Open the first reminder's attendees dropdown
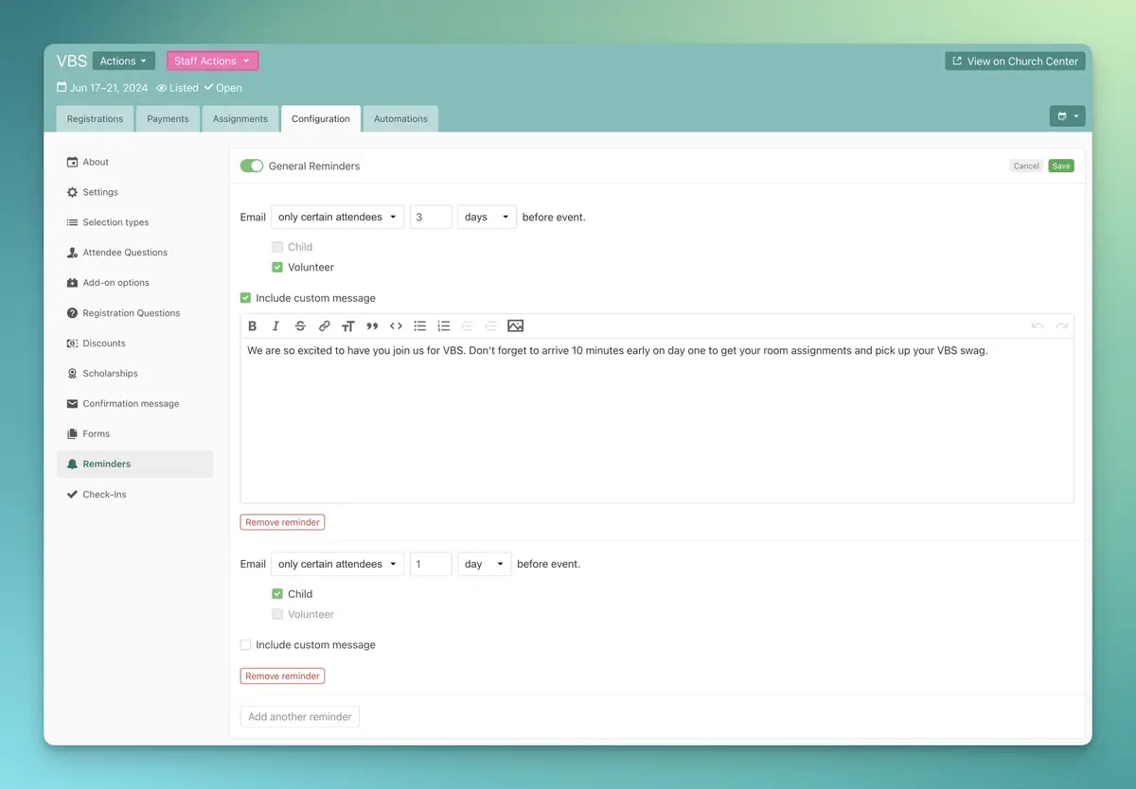Viewport: 1136px width, 789px height. pos(337,217)
